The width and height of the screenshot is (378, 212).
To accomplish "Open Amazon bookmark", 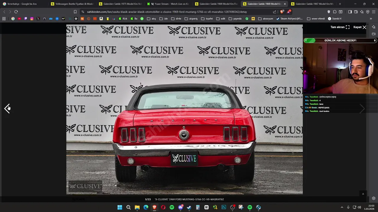I will point(101,19).
